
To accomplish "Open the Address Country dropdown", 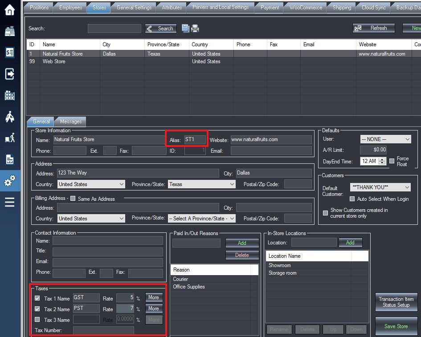I will [91, 184].
